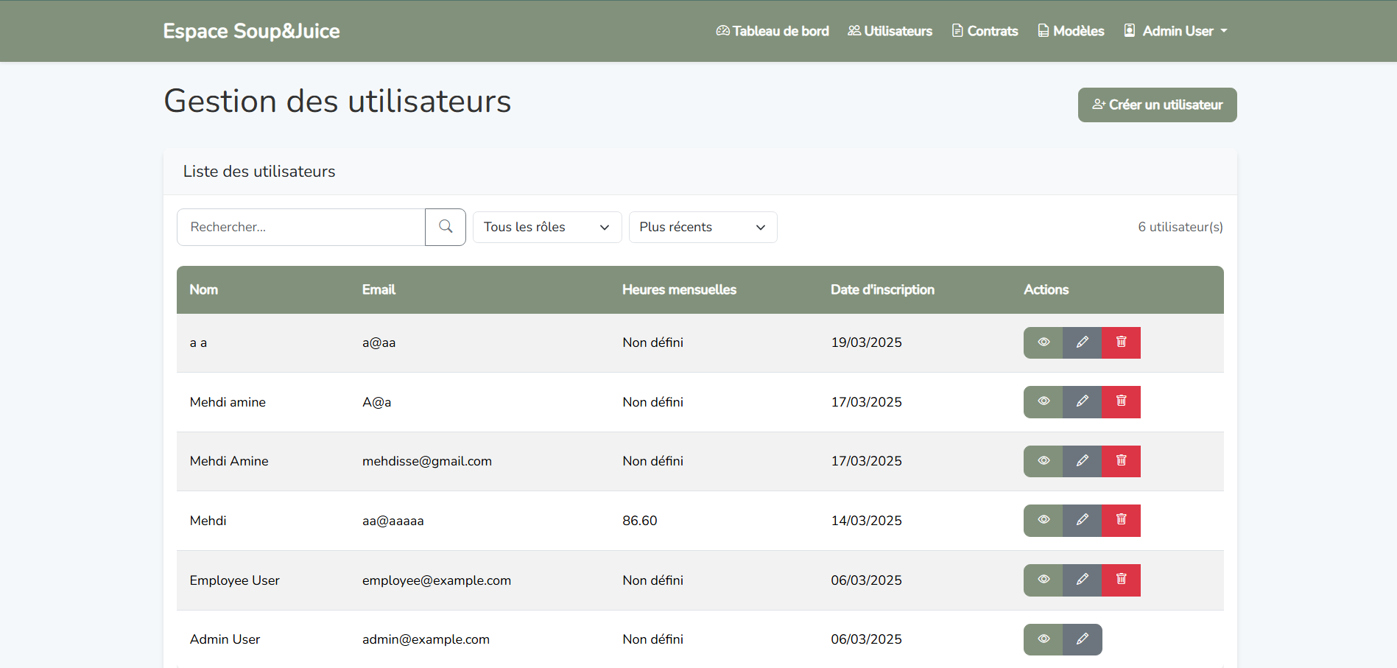Focus the Rechercher search field
Screen dimensions: 1397x668
click(301, 227)
